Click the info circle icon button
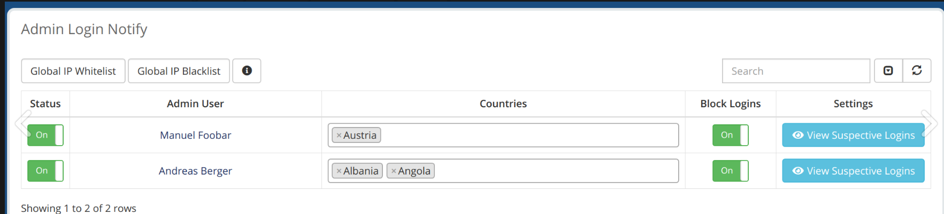The image size is (944, 214). 247,70
